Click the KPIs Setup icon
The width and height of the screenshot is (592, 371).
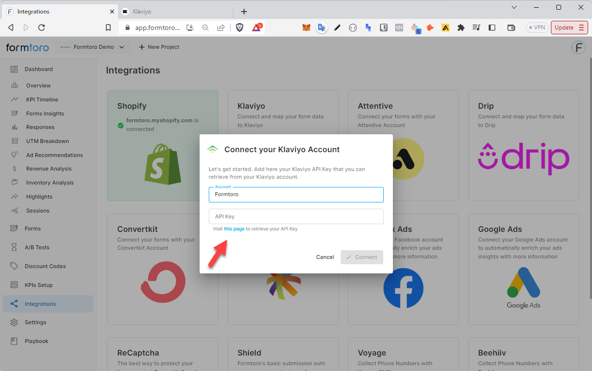(x=14, y=285)
